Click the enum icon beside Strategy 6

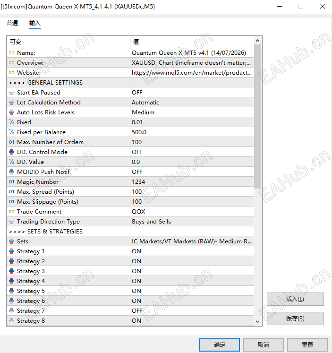(11, 301)
